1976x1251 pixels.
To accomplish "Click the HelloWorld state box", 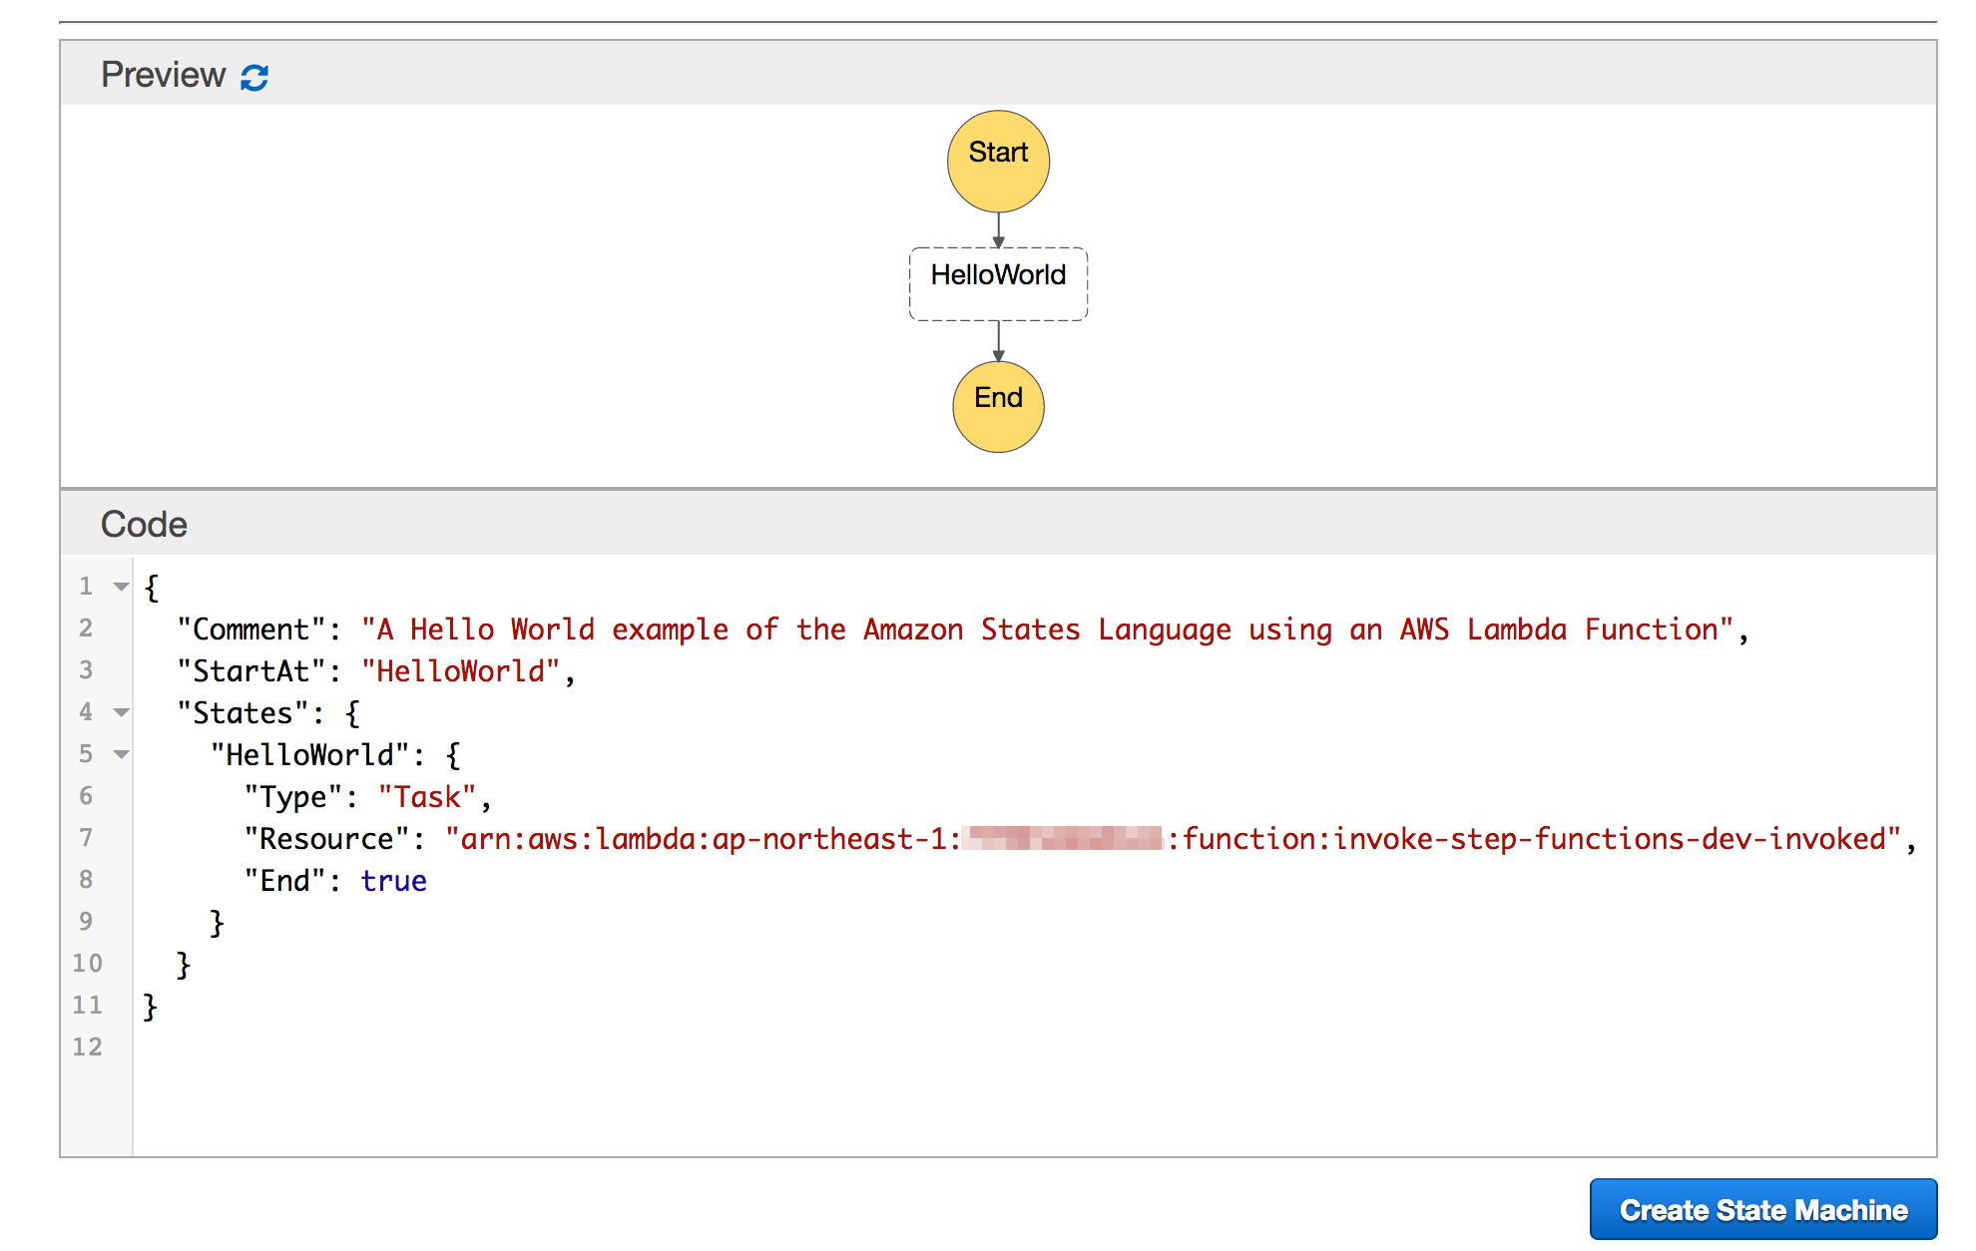I will [x=997, y=283].
